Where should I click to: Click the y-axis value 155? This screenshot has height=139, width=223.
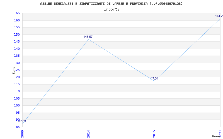click(17, 27)
